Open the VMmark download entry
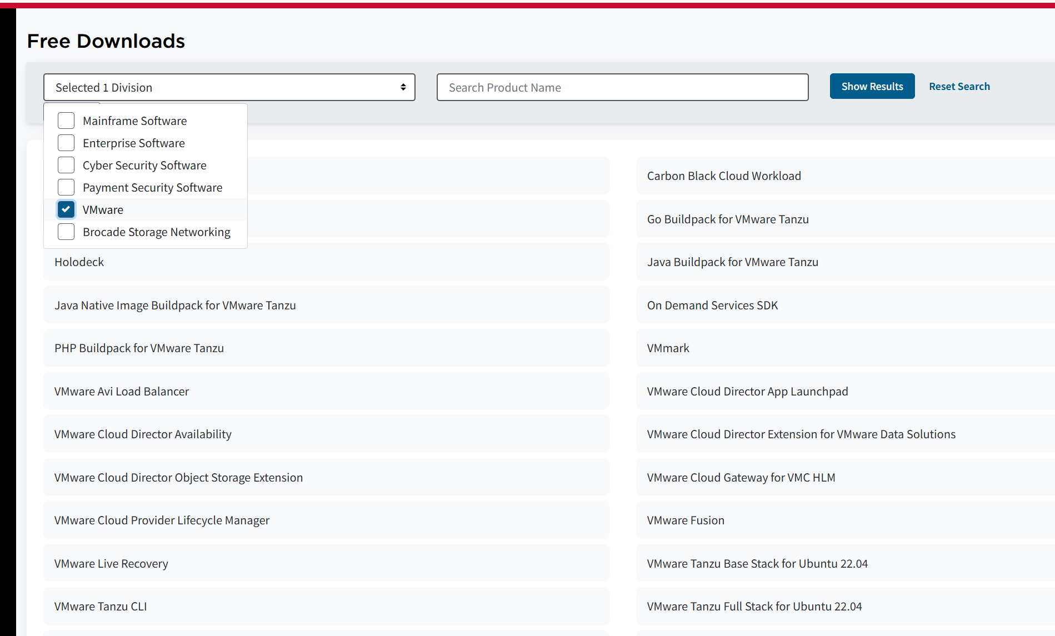Image resolution: width=1055 pixels, height=636 pixels. point(846,348)
